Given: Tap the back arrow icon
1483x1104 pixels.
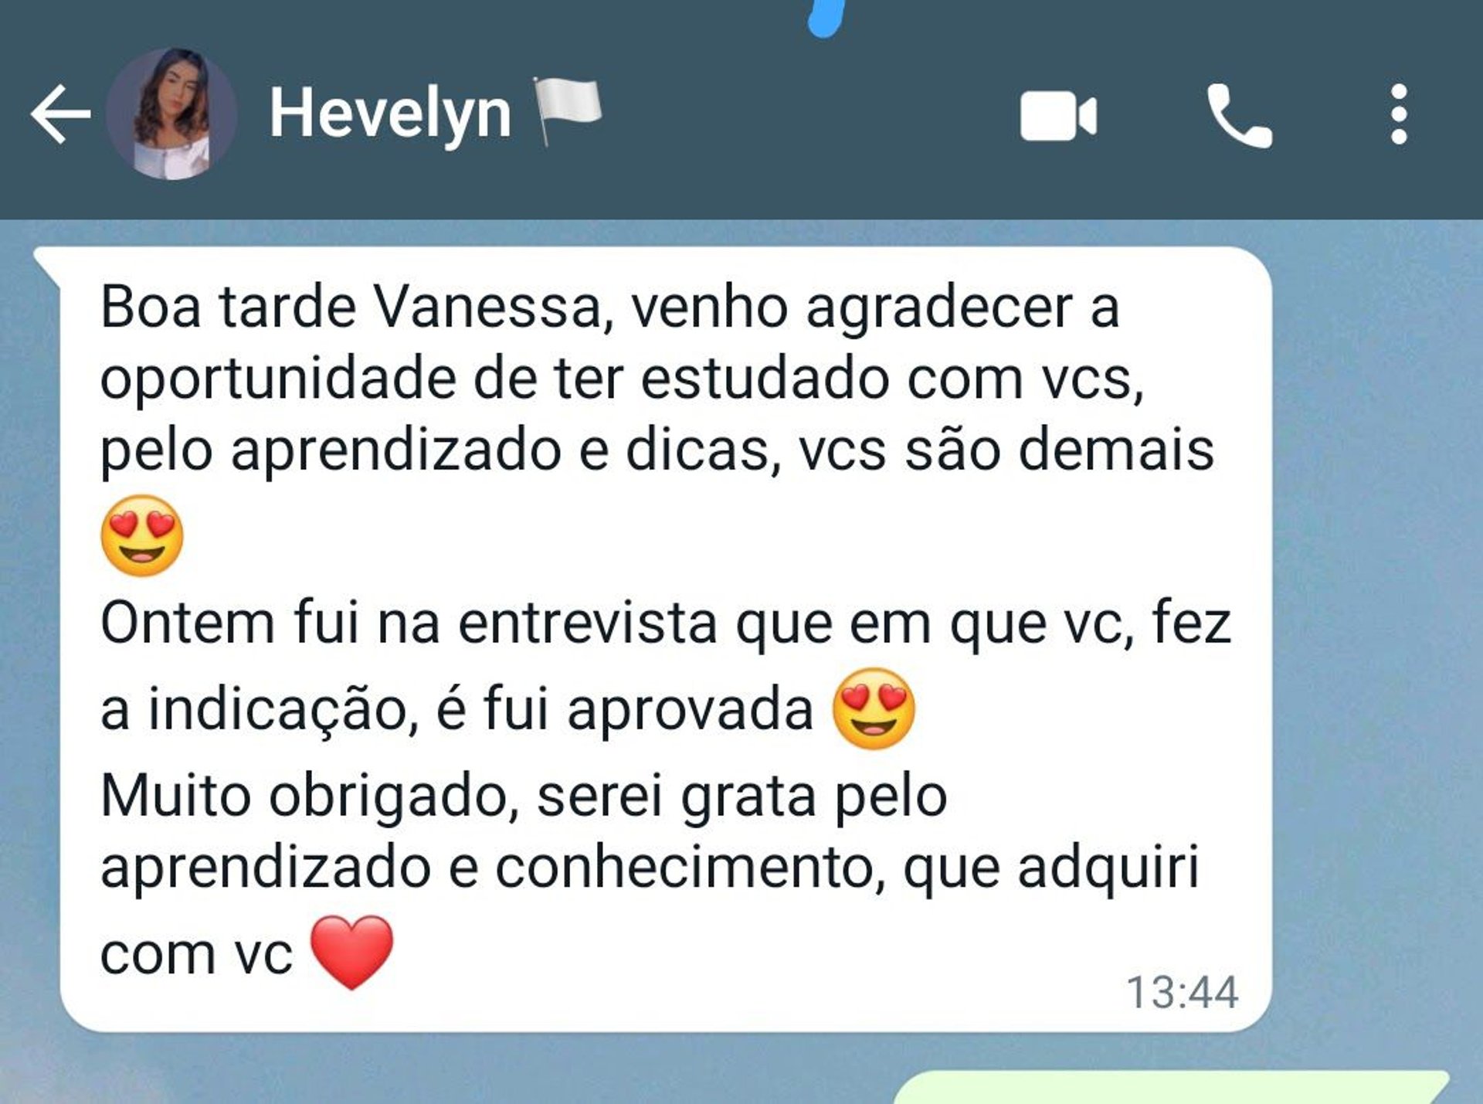Looking at the screenshot, I should coord(60,114).
